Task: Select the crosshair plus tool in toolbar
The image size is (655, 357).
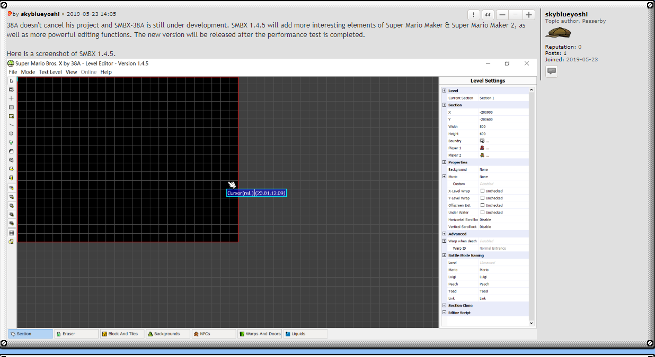Action: tap(12, 98)
